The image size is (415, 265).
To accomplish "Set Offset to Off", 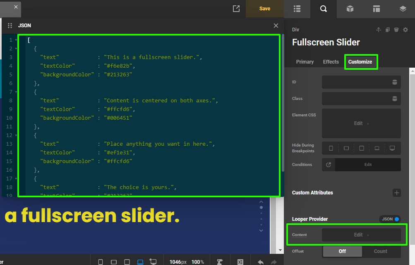I will point(342,251).
